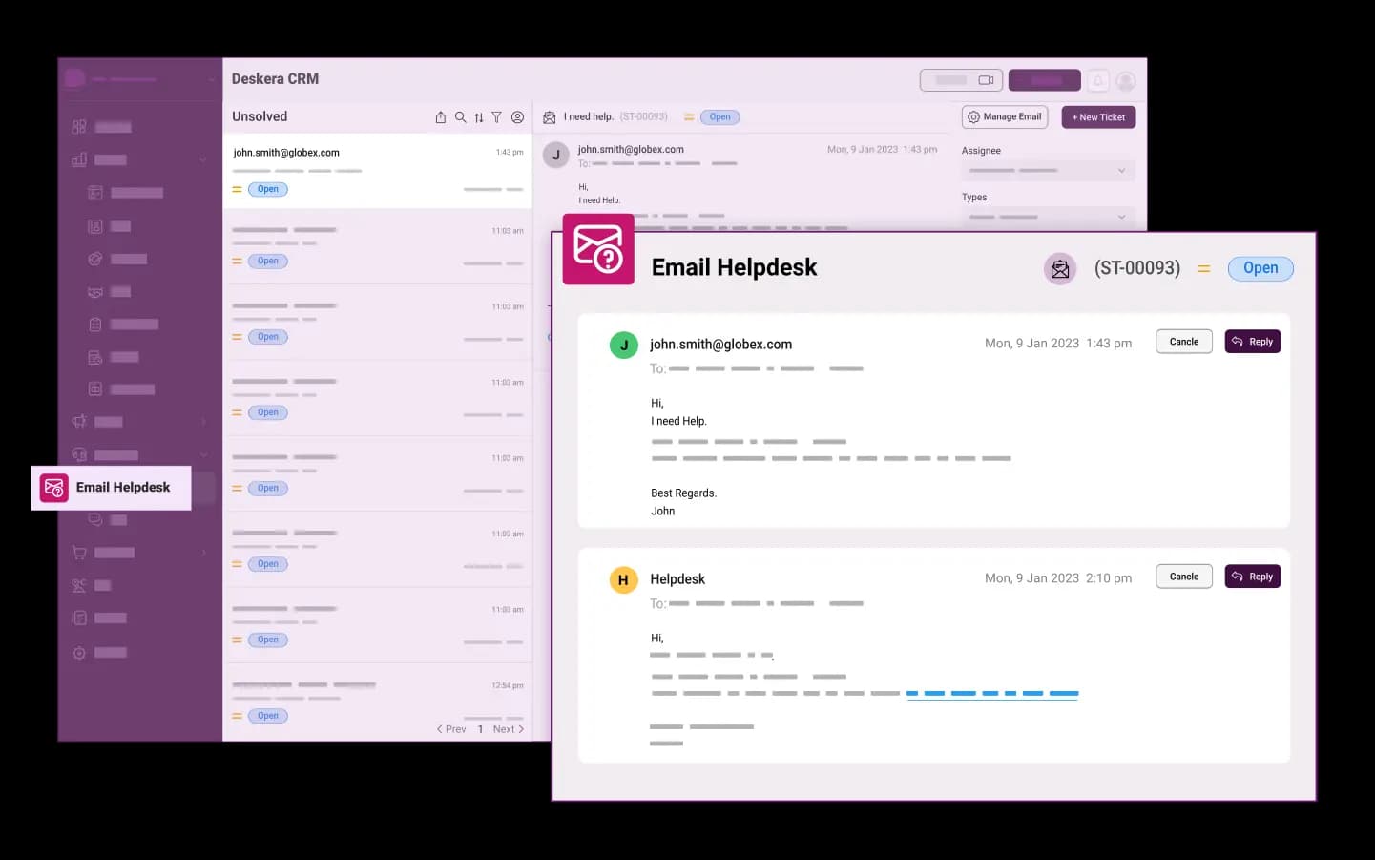
Task: Click the green J avatar for john.smith
Action: 623,345
